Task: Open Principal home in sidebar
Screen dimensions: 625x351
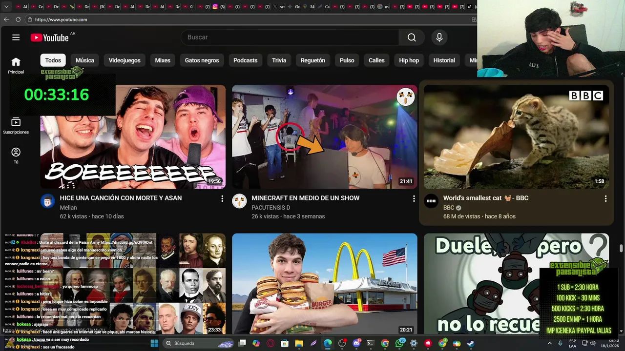Action: pyautogui.click(x=16, y=65)
